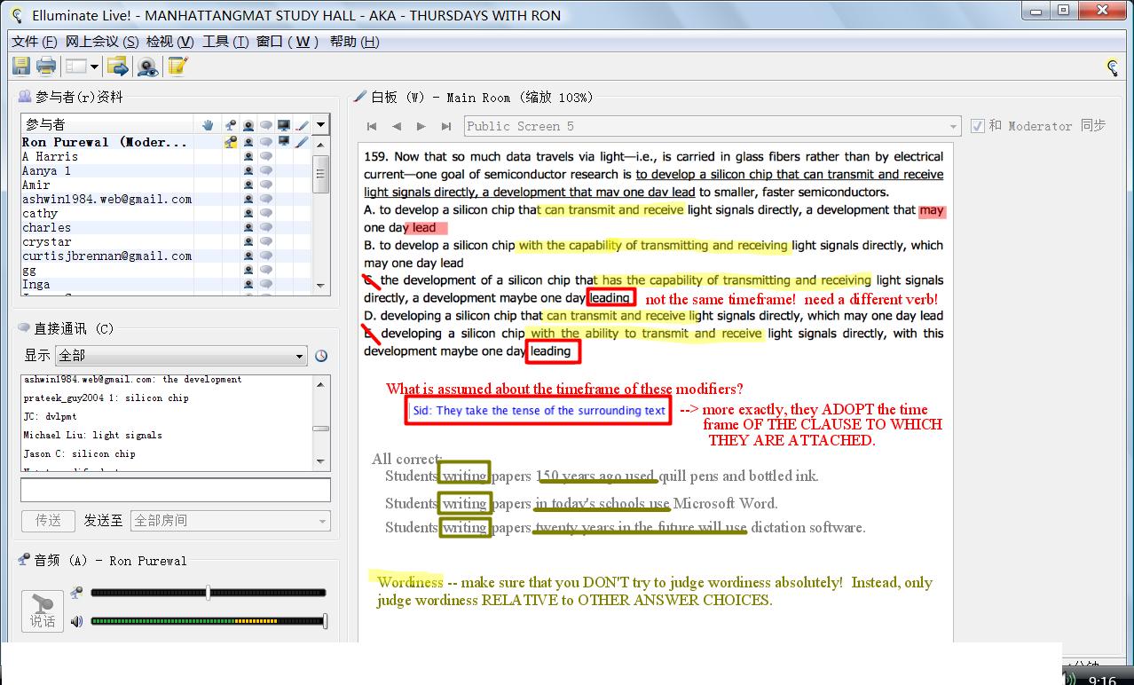Open the 网上会议 (S) menu
The height and width of the screenshot is (685, 1134).
pos(102,42)
